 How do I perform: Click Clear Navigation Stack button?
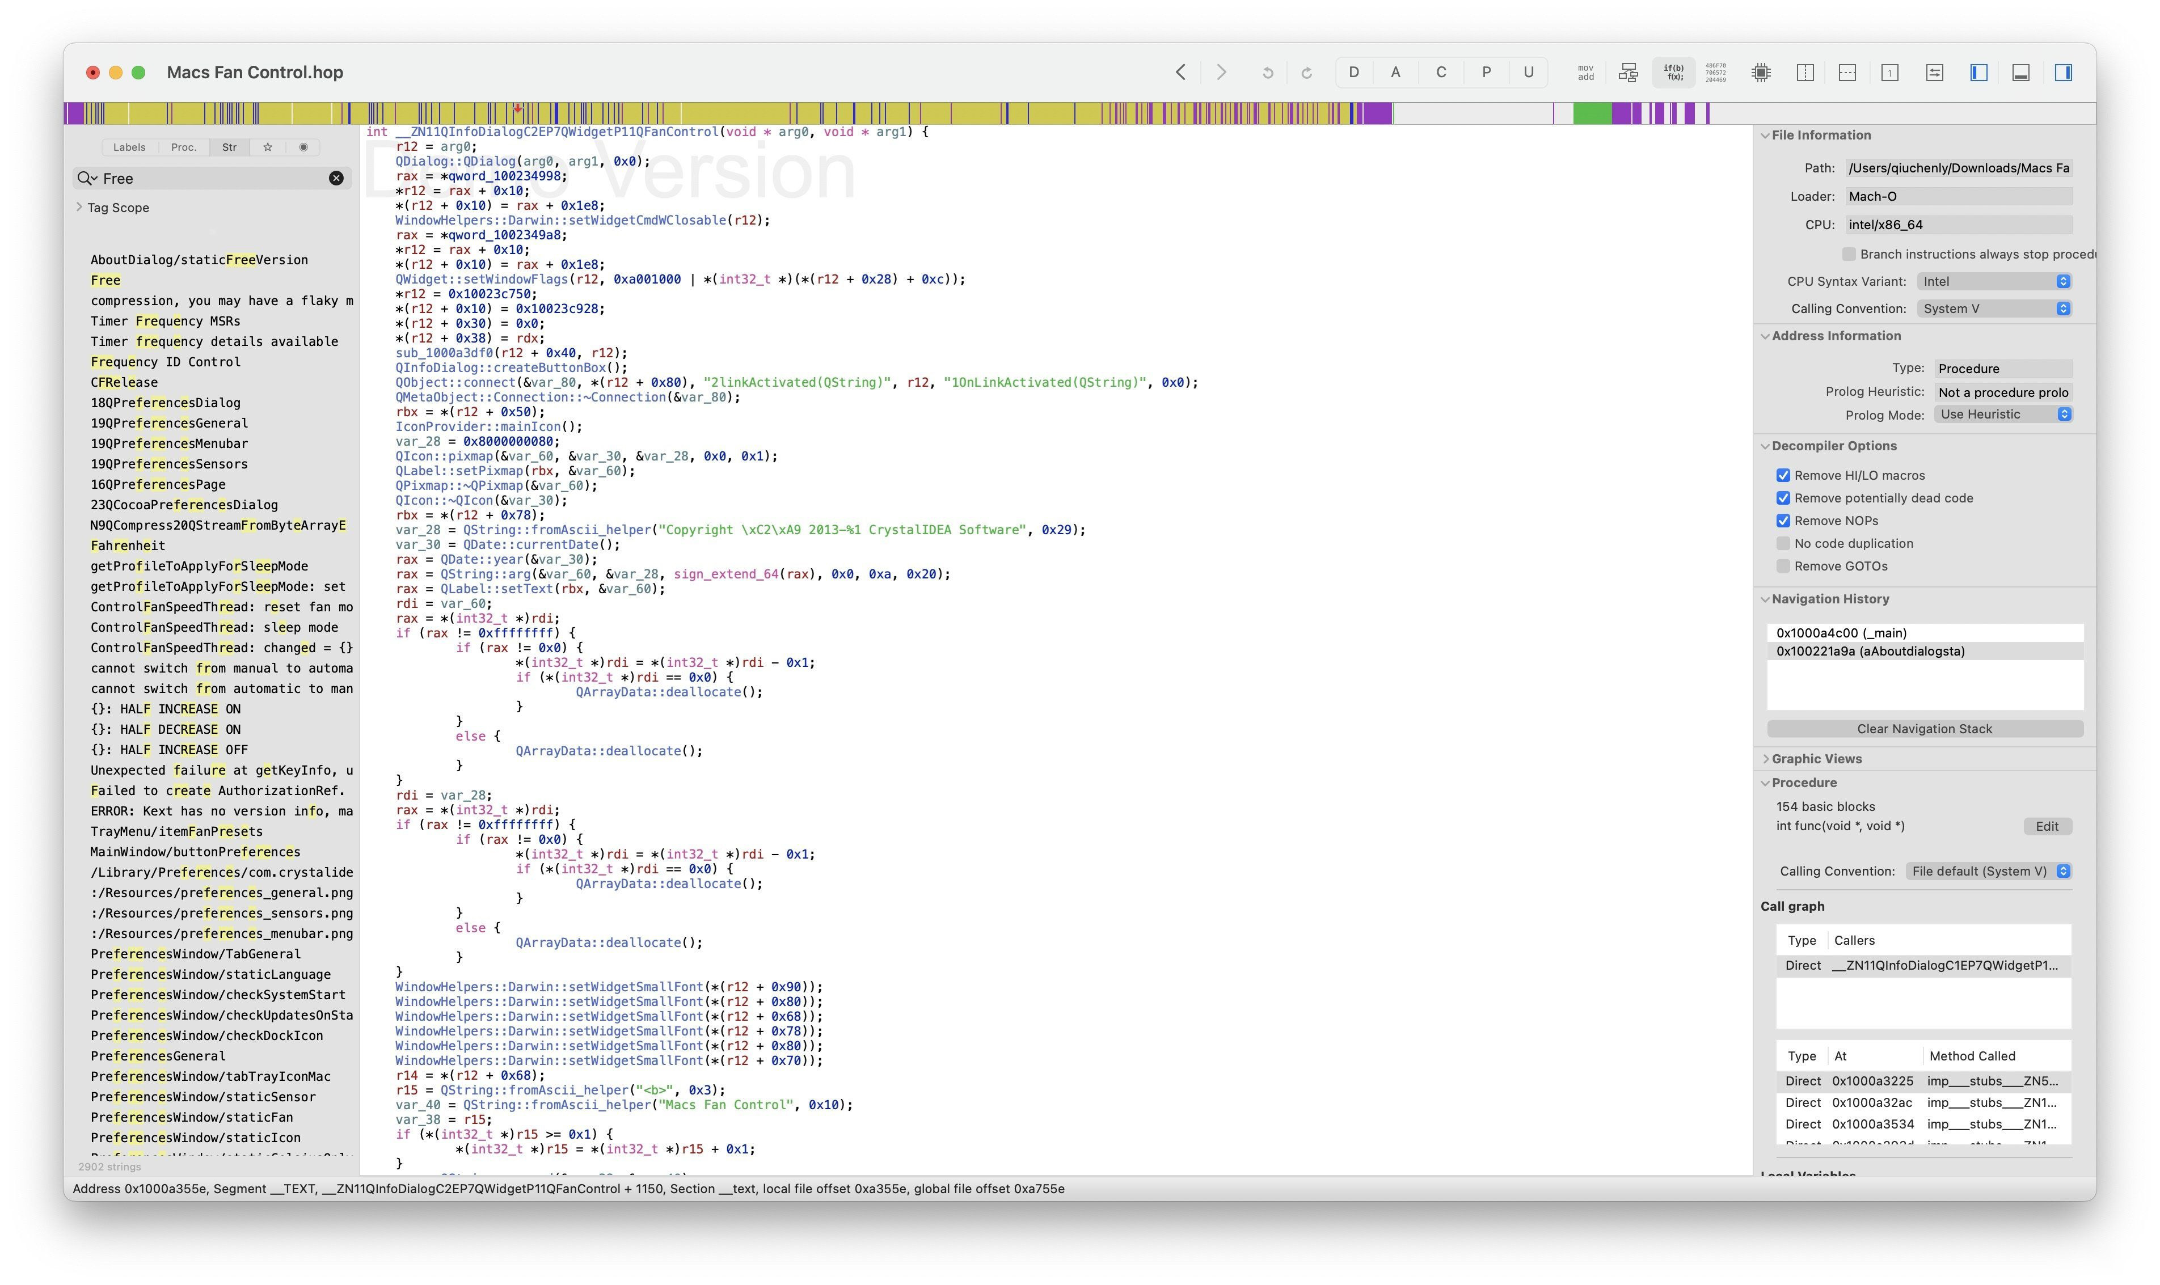click(1925, 729)
